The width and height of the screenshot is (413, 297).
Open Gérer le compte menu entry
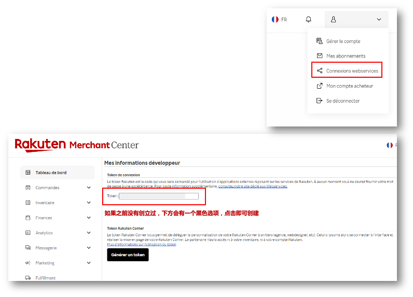[343, 41]
